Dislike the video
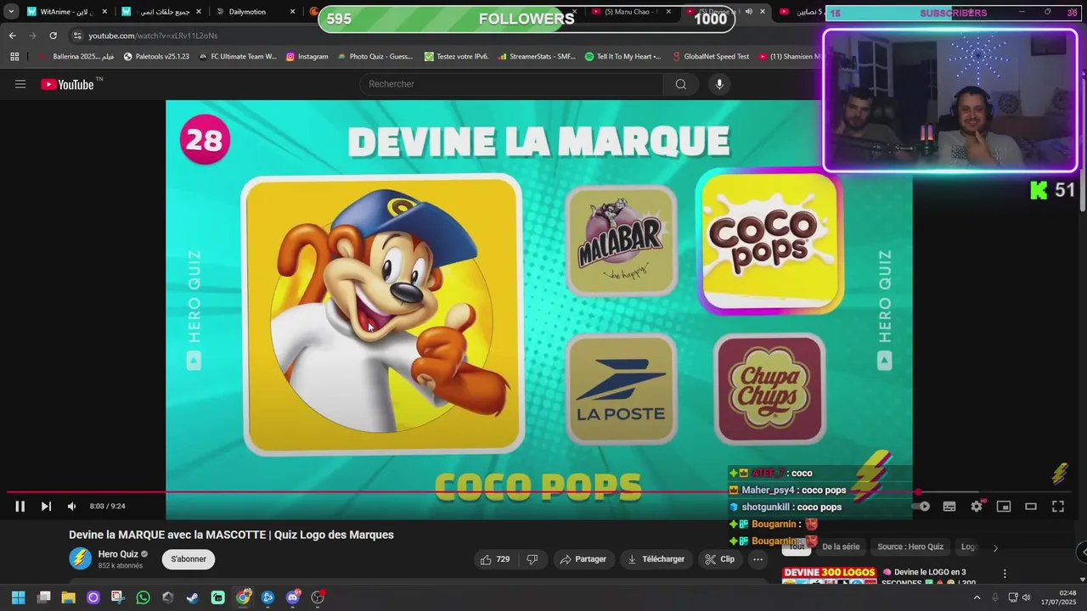1087x611 pixels. point(532,559)
